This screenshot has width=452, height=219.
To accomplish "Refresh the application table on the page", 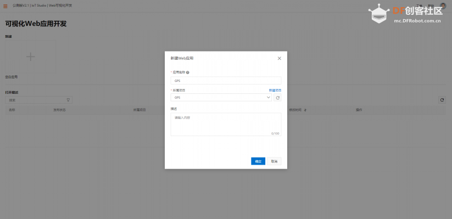I will (x=442, y=100).
